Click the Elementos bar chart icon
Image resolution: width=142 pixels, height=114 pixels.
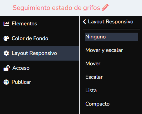[6, 24]
